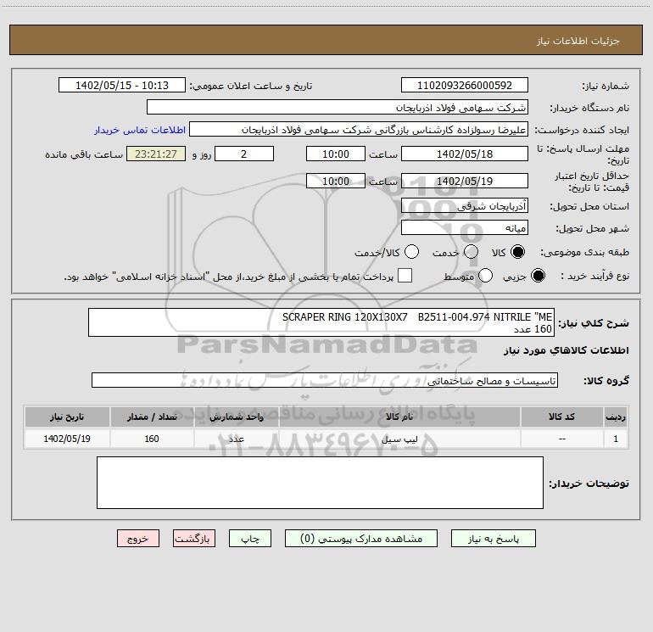The image size is (653, 632).
Task: Click the لیپ سیل item name cell
Action: (x=399, y=439)
